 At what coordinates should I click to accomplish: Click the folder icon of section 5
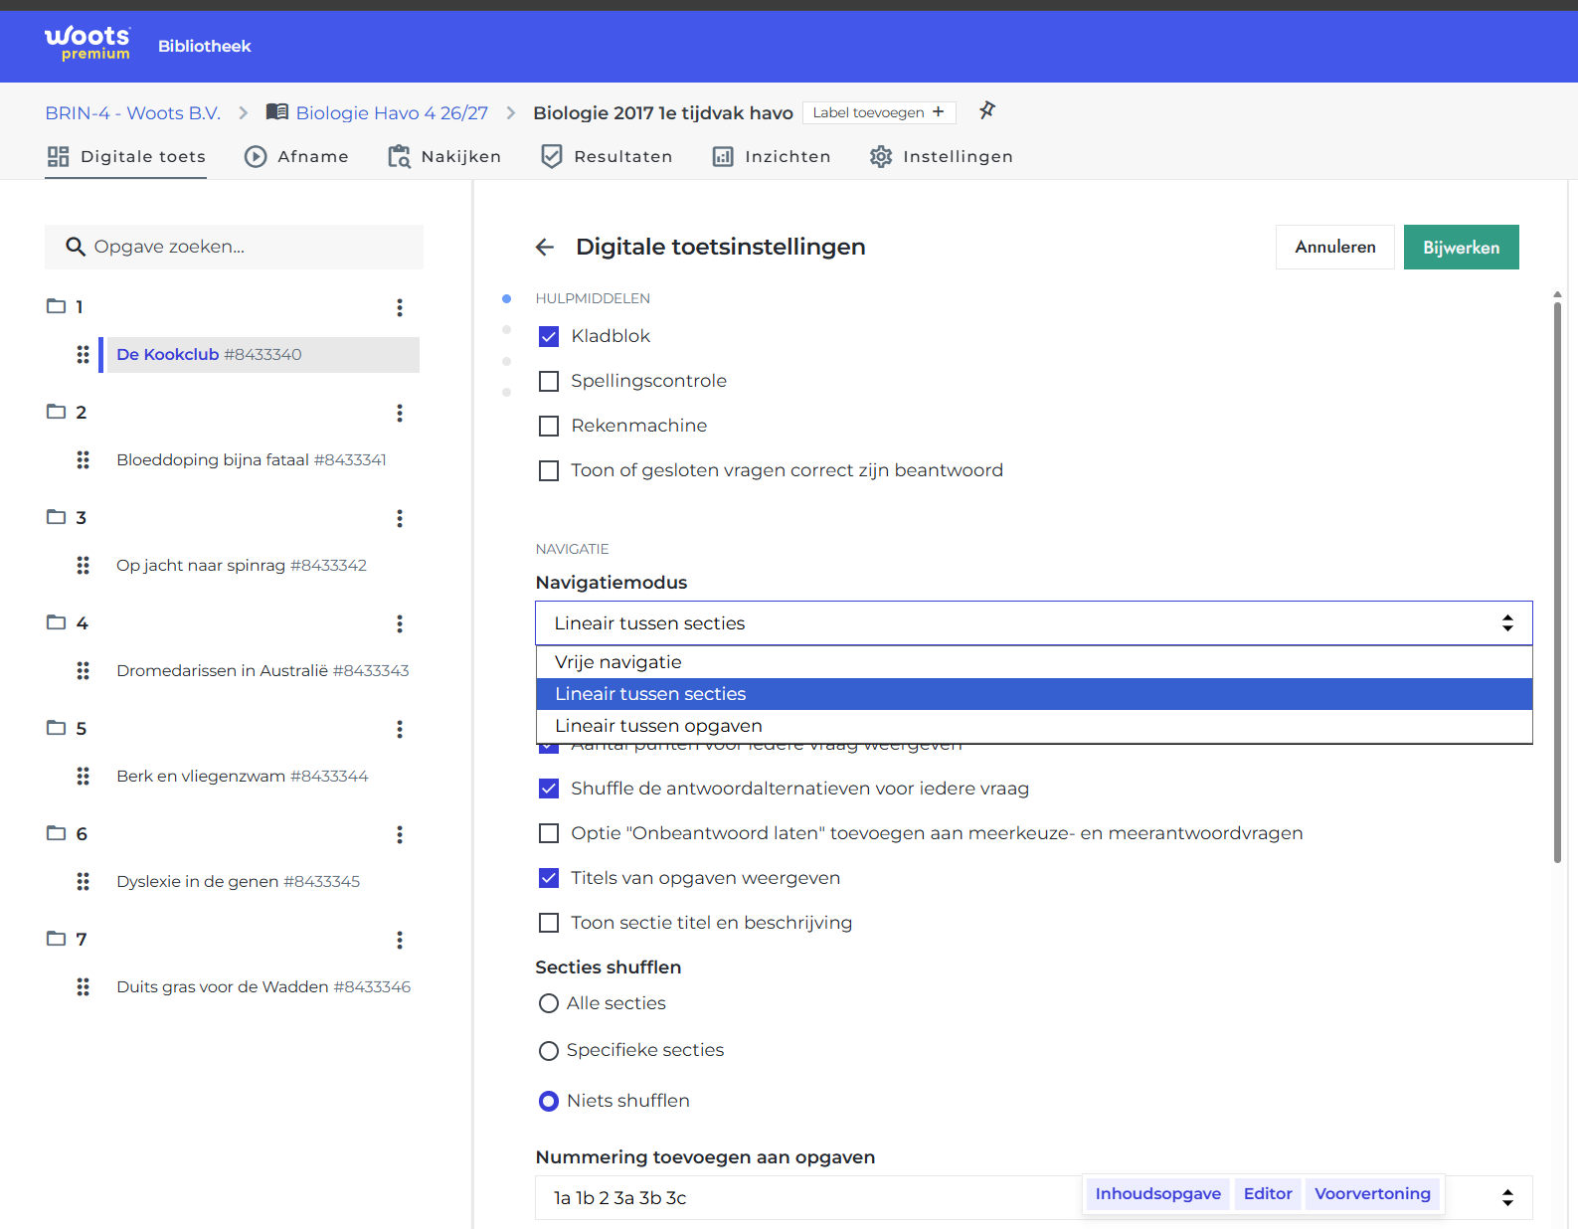(56, 728)
